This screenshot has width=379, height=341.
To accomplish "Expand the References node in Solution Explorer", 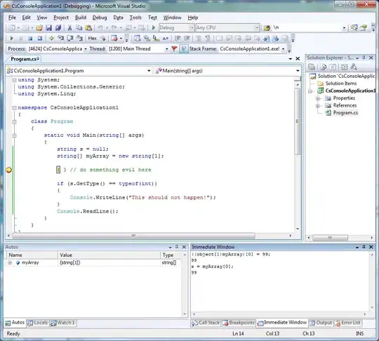I will 318,106.
